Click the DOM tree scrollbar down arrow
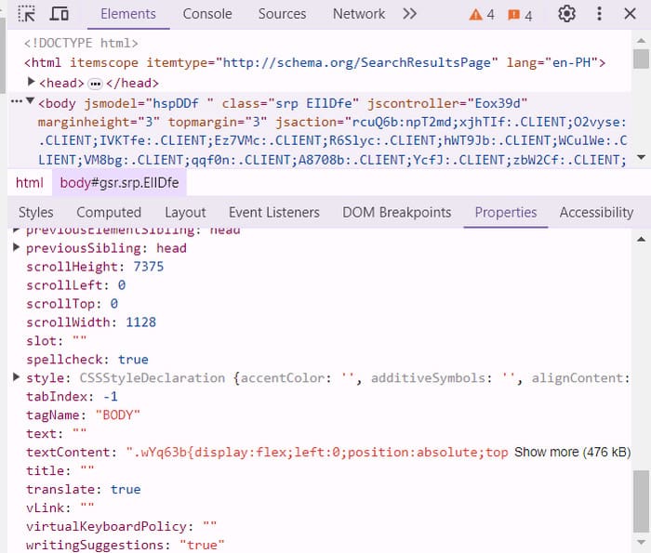Image resolution: width=651 pixels, height=553 pixels. (x=641, y=157)
